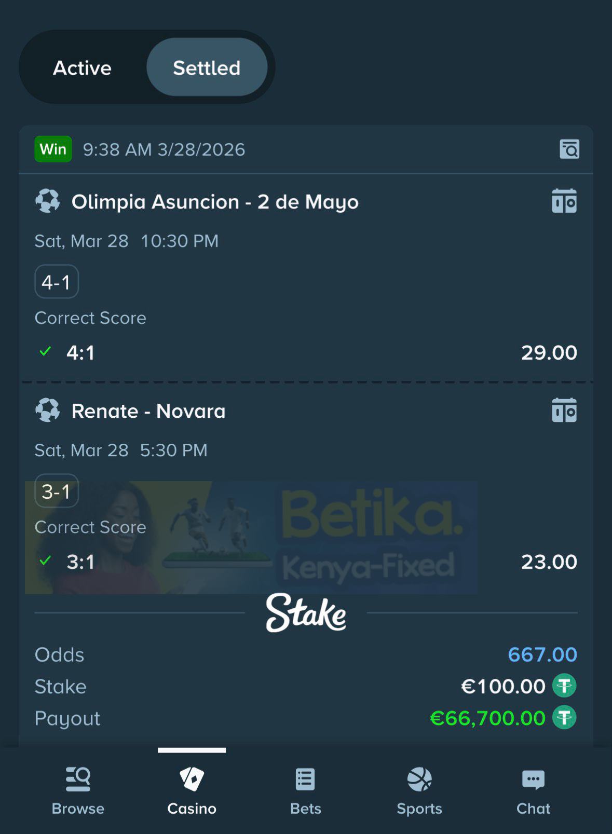Click the green checkmark beside 4:1 result
The height and width of the screenshot is (834, 612).
(46, 352)
